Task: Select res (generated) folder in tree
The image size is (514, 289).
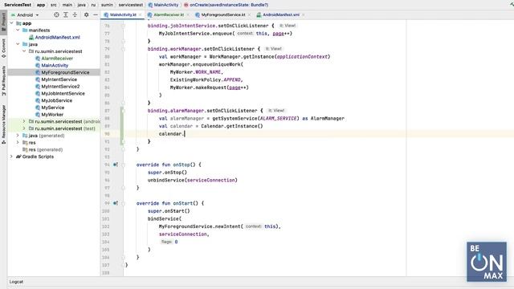Action: click(45, 149)
